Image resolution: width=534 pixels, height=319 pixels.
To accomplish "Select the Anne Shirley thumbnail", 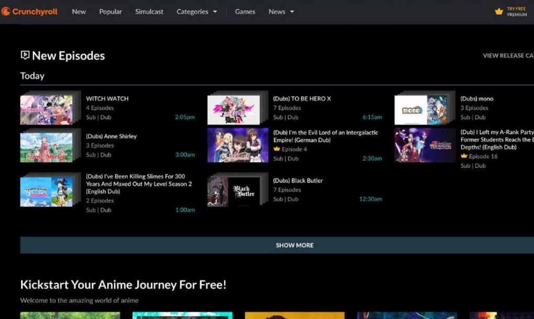I will (50, 145).
